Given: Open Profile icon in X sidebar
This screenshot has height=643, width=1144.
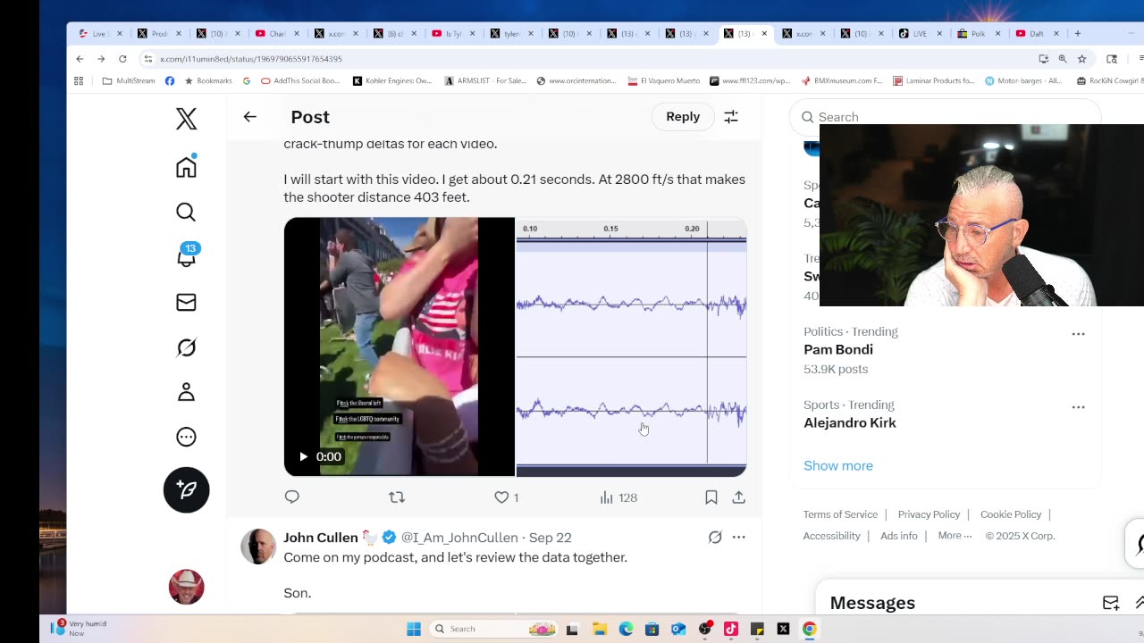Looking at the screenshot, I should tap(186, 392).
